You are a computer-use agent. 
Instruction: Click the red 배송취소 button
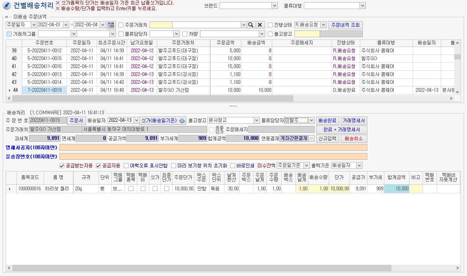point(354,138)
